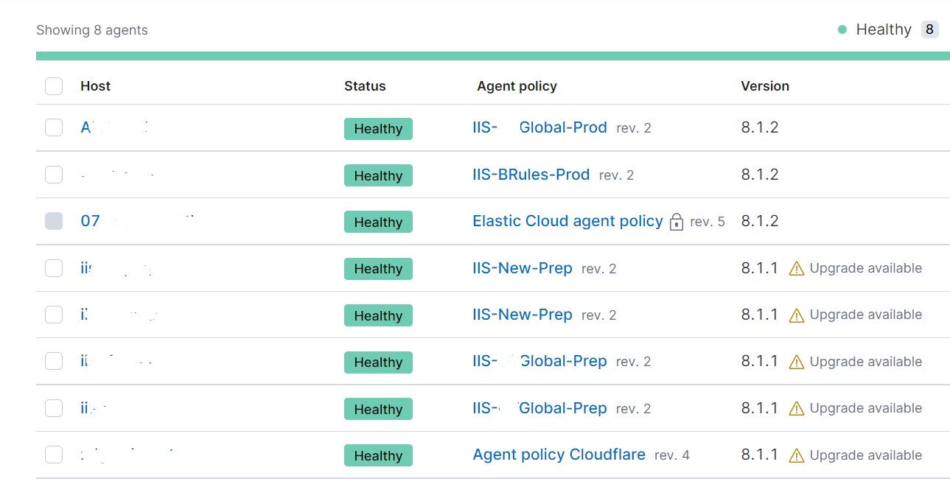
Task: Click the lock icon beside Elastic Cloud agent policy
Action: [677, 222]
